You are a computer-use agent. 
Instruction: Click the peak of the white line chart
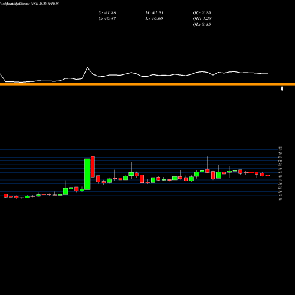(x=87, y=68)
